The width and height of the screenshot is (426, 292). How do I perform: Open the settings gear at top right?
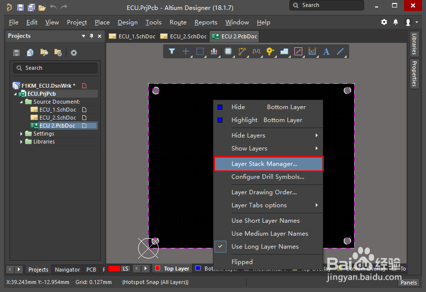384,22
